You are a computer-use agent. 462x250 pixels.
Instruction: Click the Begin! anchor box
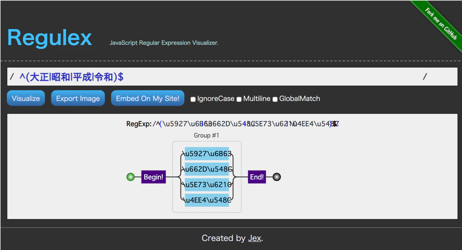point(153,177)
